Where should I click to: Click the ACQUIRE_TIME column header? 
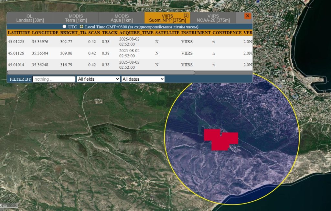136,33
